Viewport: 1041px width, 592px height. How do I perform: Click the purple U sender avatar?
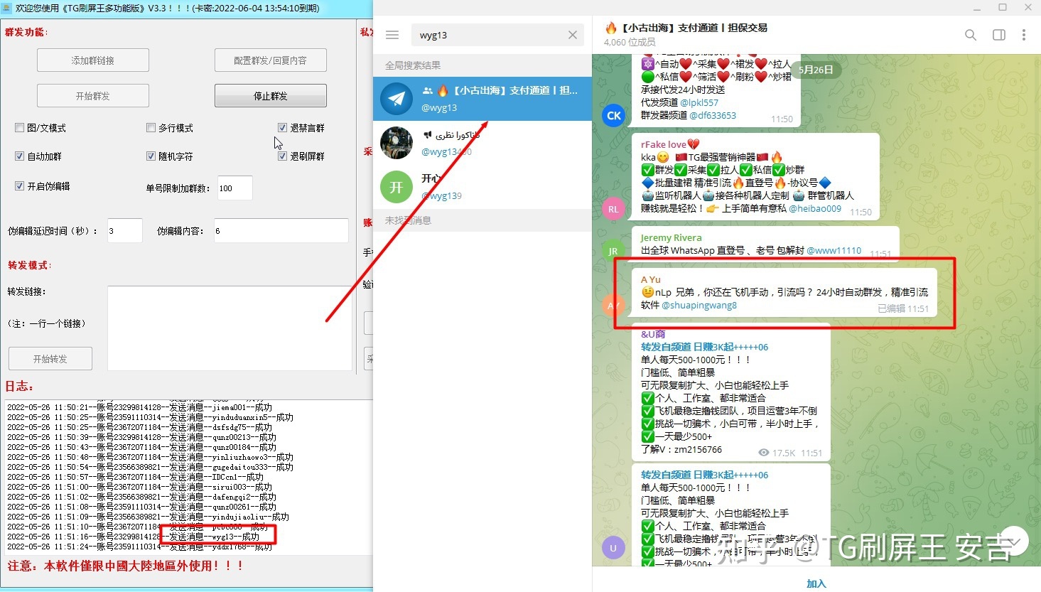[613, 548]
